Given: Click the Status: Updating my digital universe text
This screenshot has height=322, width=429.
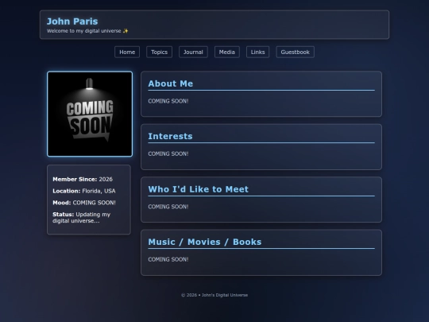Looking at the screenshot, I should [81, 217].
